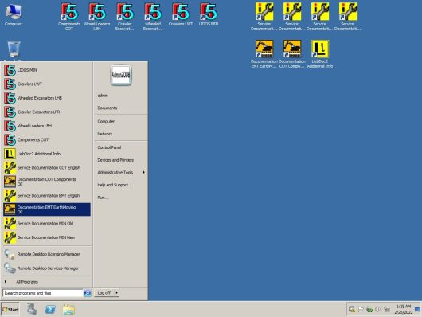Click the Start button
The height and width of the screenshot is (317, 422).
click(x=10, y=310)
